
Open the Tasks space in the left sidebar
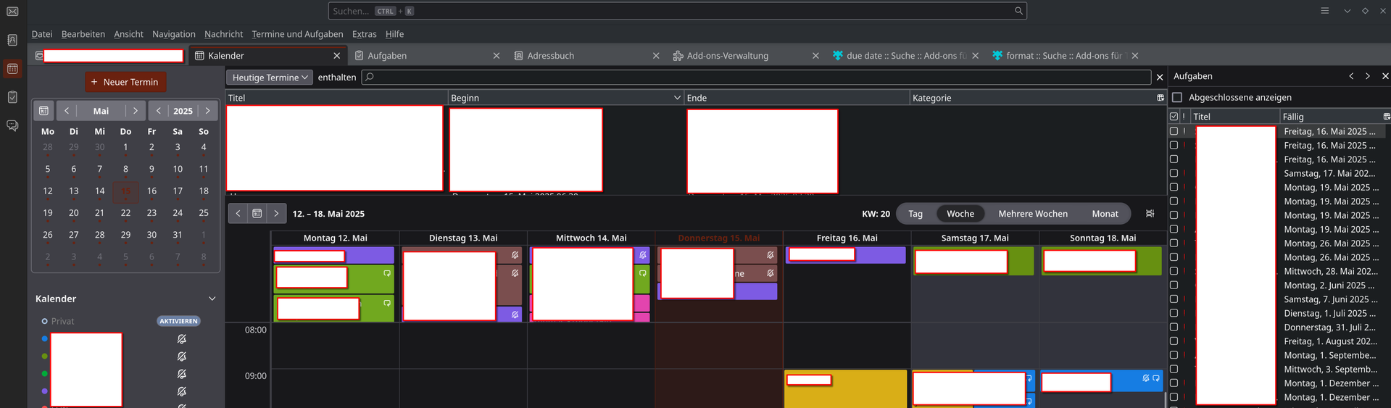pyautogui.click(x=12, y=97)
